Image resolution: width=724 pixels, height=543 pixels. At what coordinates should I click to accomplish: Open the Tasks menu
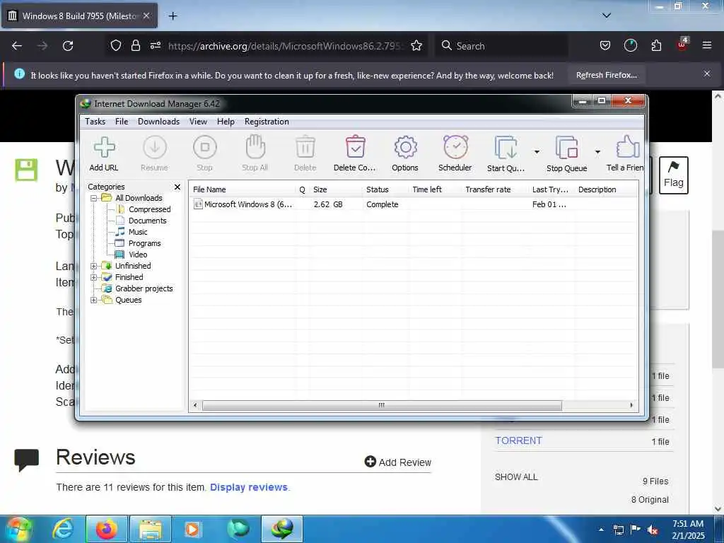pyautogui.click(x=95, y=122)
